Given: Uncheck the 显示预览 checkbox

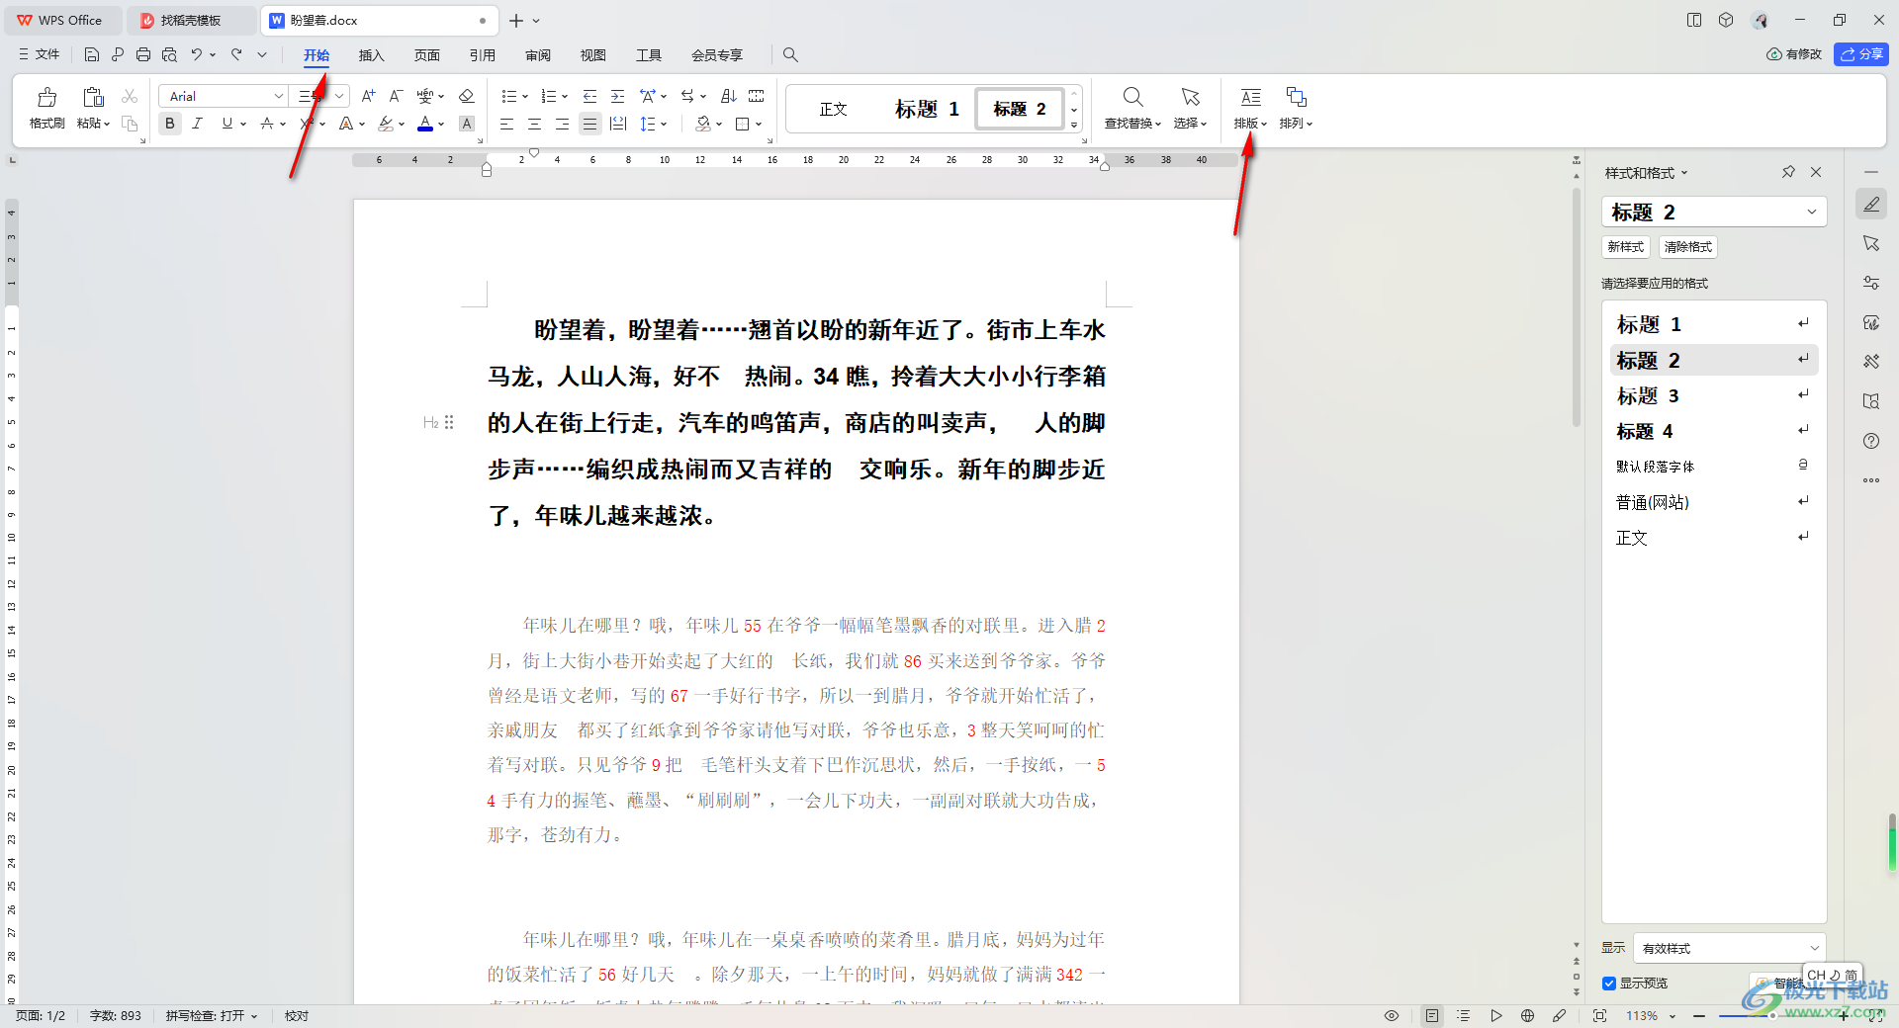Looking at the screenshot, I should tap(1609, 983).
